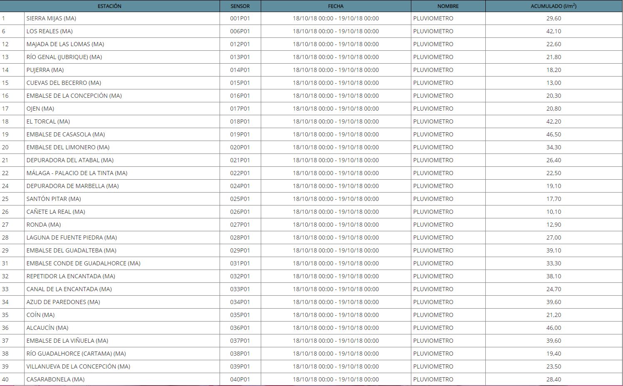The width and height of the screenshot is (623, 386).
Task: Select CASARABONELA (MA) station
Action: coord(55,379)
